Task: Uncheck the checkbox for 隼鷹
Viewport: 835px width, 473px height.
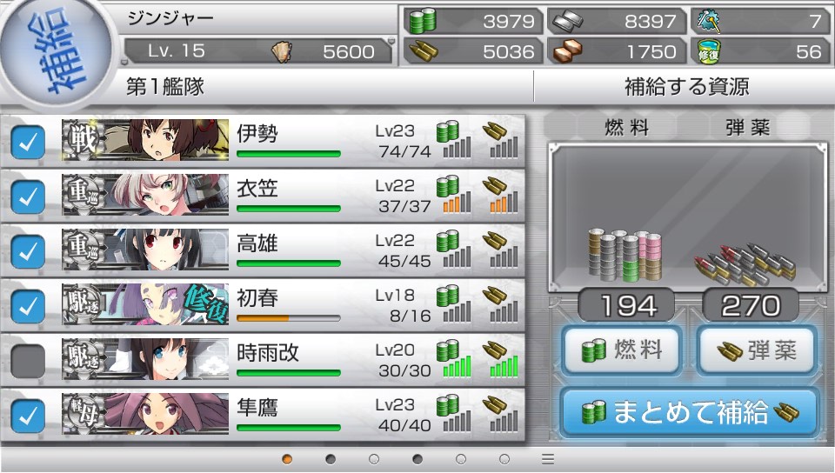Action: 28,416
